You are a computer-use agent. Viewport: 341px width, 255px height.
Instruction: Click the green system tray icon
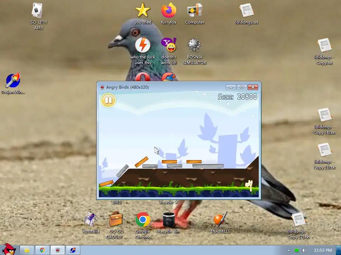[x=296, y=250]
